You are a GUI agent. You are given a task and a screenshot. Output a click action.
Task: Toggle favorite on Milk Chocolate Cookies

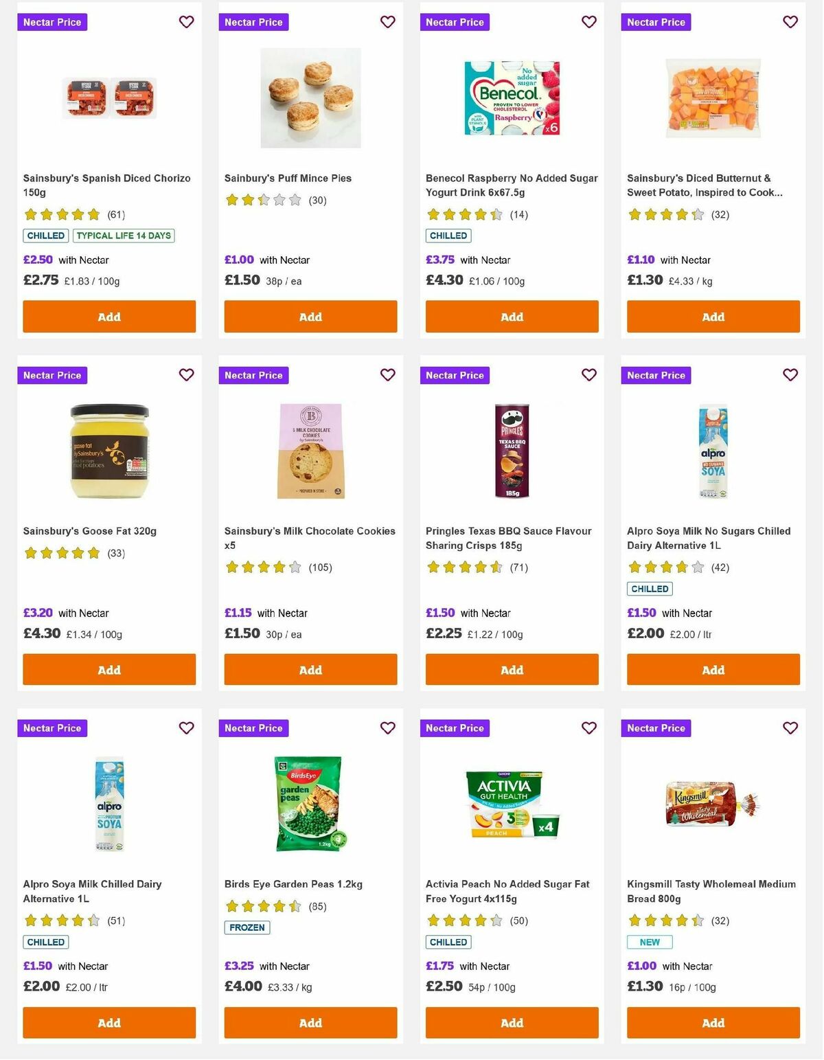click(387, 375)
